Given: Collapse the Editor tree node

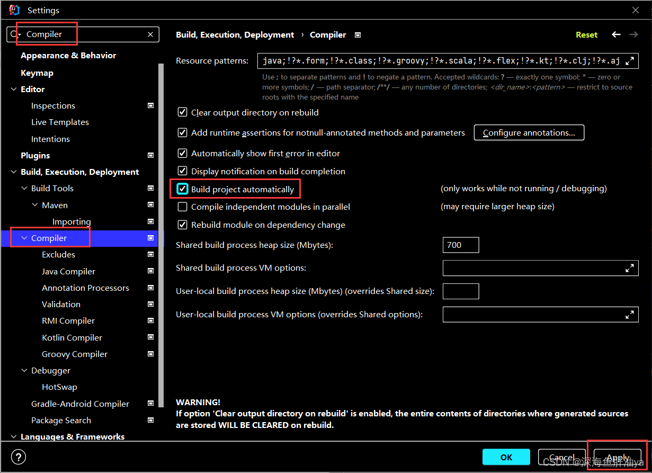Looking at the screenshot, I should click(x=14, y=89).
